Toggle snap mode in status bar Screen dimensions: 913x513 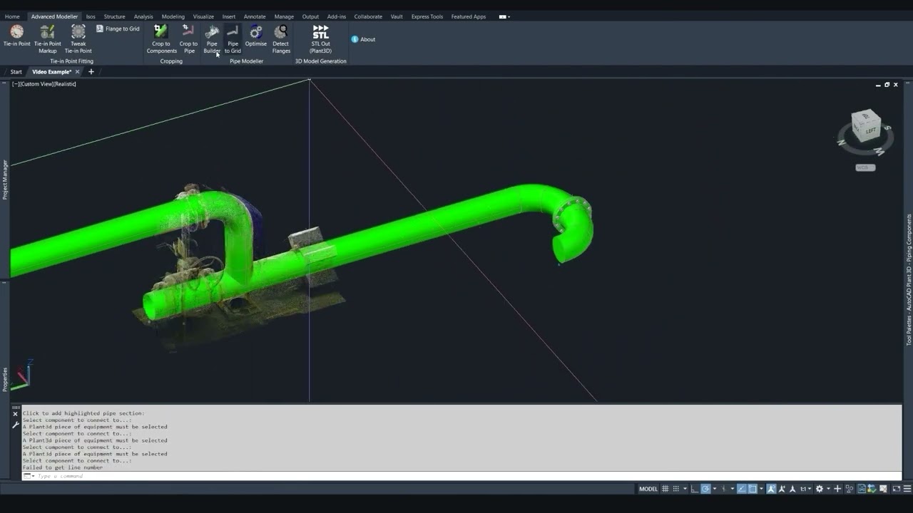[x=676, y=489]
